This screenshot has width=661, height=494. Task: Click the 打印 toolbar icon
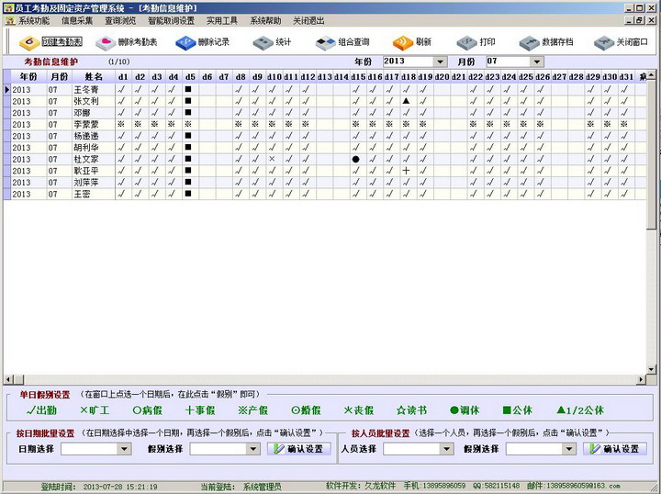pyautogui.click(x=466, y=42)
